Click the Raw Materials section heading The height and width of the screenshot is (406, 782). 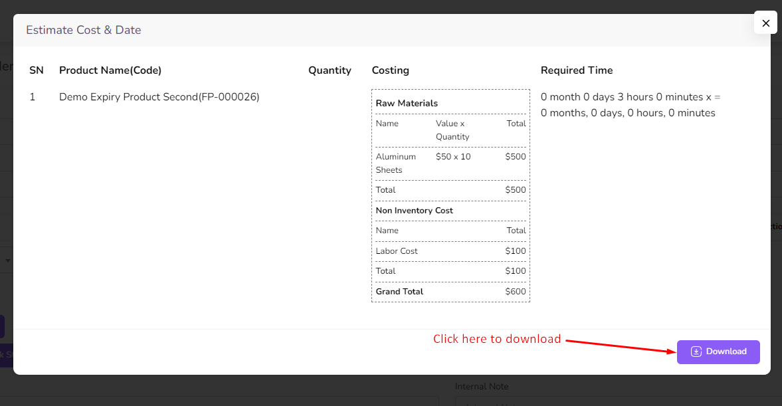coord(407,103)
